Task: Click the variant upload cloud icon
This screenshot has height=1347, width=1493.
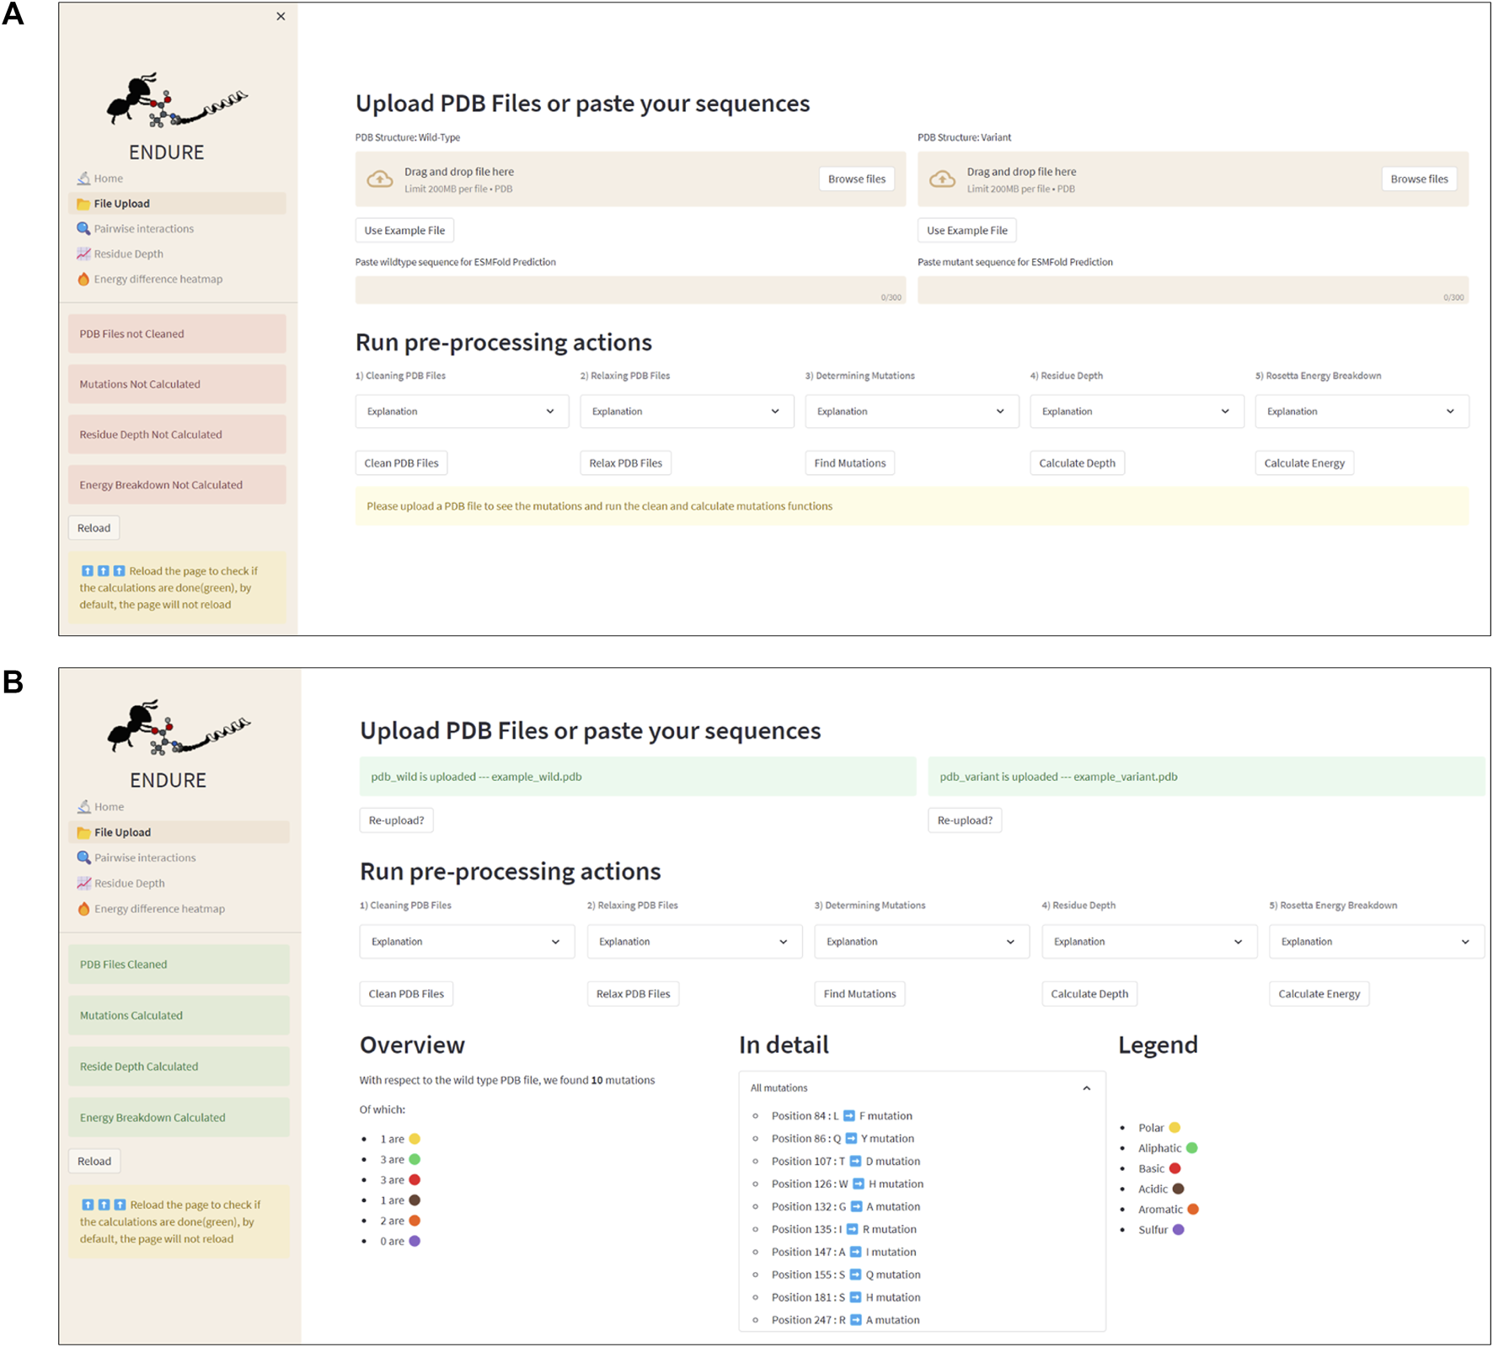Action: click(942, 179)
